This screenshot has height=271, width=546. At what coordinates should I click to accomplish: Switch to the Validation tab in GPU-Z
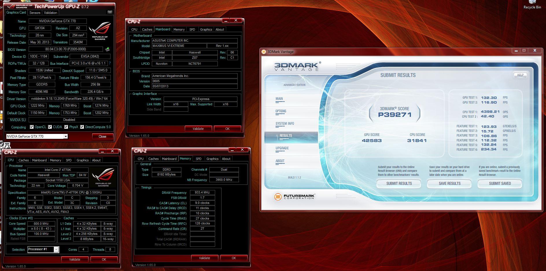click(50, 13)
